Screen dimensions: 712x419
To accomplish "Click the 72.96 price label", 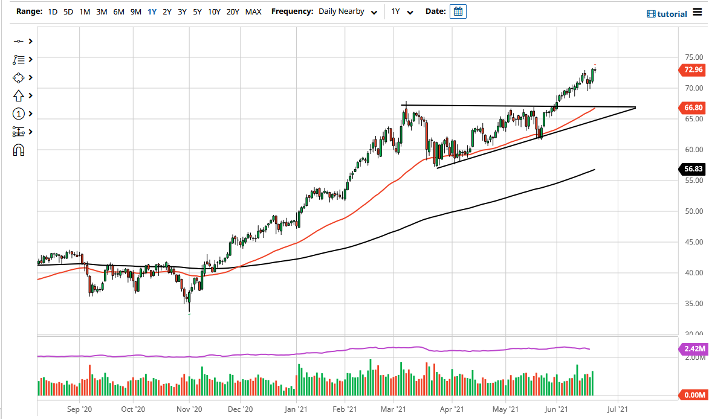I will (x=691, y=70).
